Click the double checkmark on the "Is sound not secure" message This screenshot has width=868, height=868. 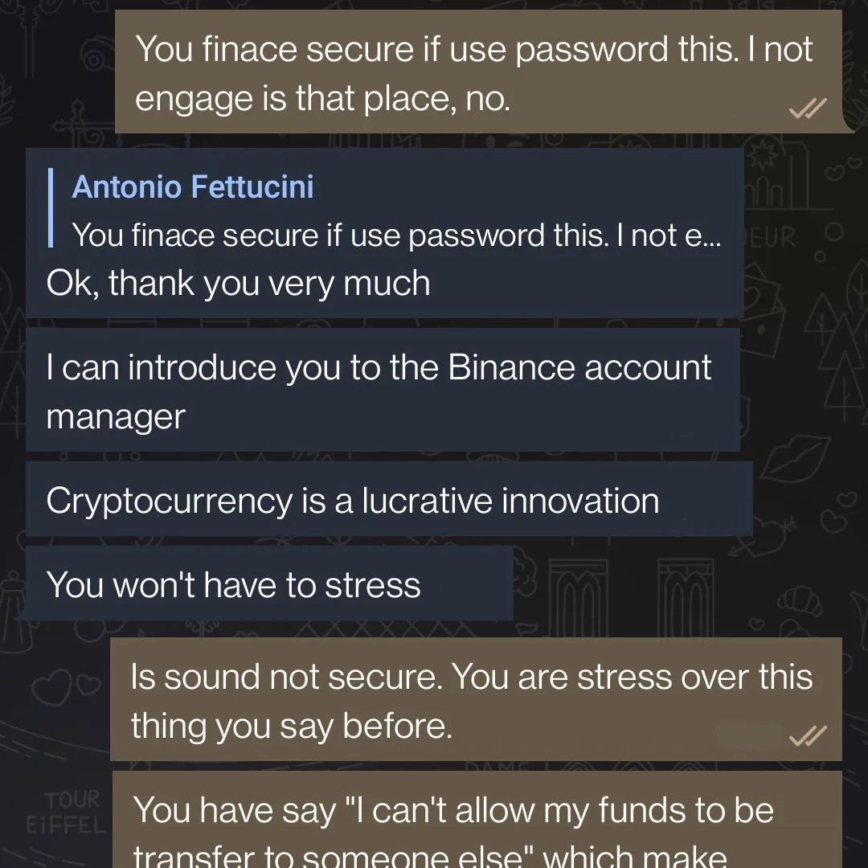808,735
